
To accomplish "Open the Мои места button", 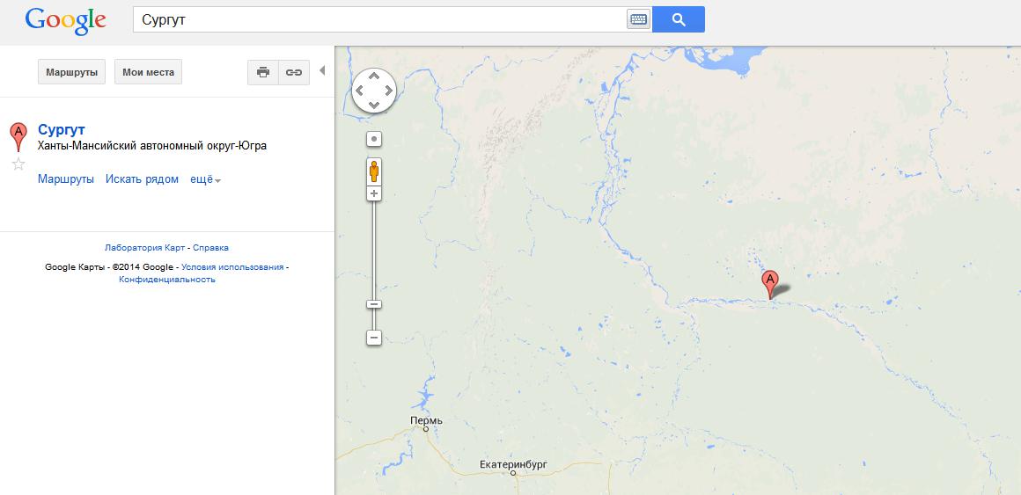I will [149, 72].
